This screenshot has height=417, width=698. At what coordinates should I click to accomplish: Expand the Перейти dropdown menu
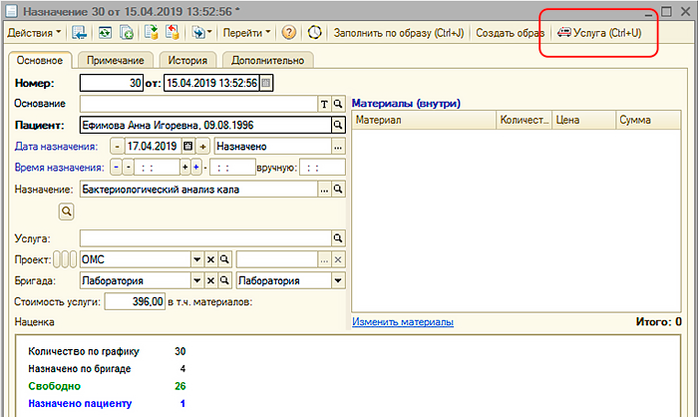pyautogui.click(x=247, y=33)
